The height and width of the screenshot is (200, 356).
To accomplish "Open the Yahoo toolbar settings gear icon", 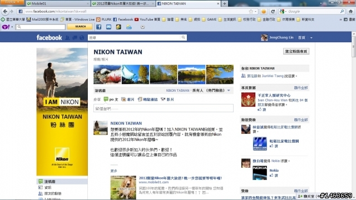I will (142, 27).
